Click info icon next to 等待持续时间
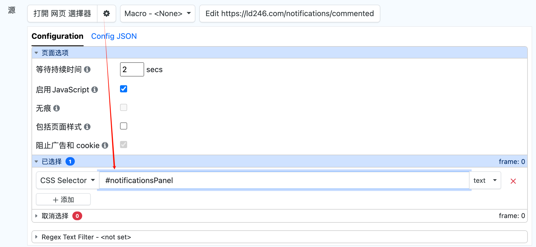Viewport: 536px width, 247px height. click(87, 69)
